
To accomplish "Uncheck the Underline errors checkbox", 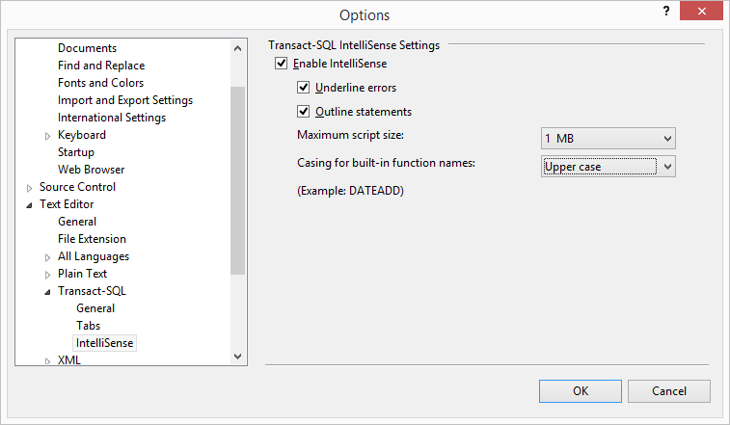I will 304,89.
